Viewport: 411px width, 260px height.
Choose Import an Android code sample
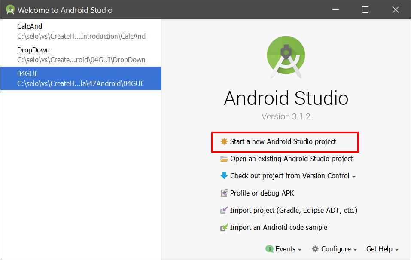coord(278,227)
